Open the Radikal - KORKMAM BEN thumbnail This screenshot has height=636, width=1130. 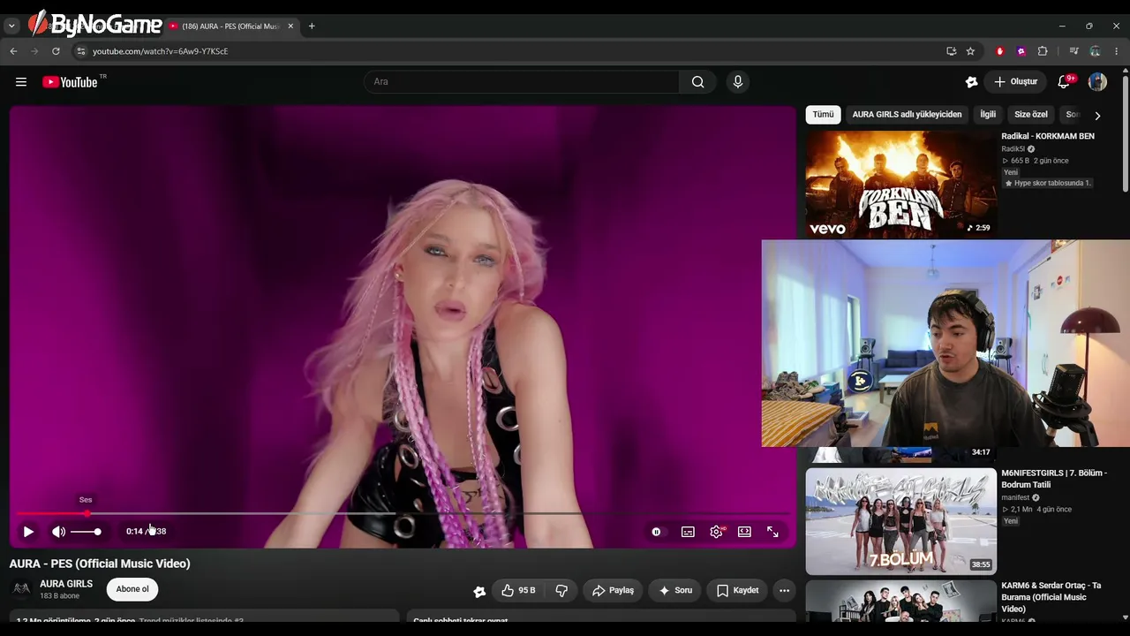900,184
